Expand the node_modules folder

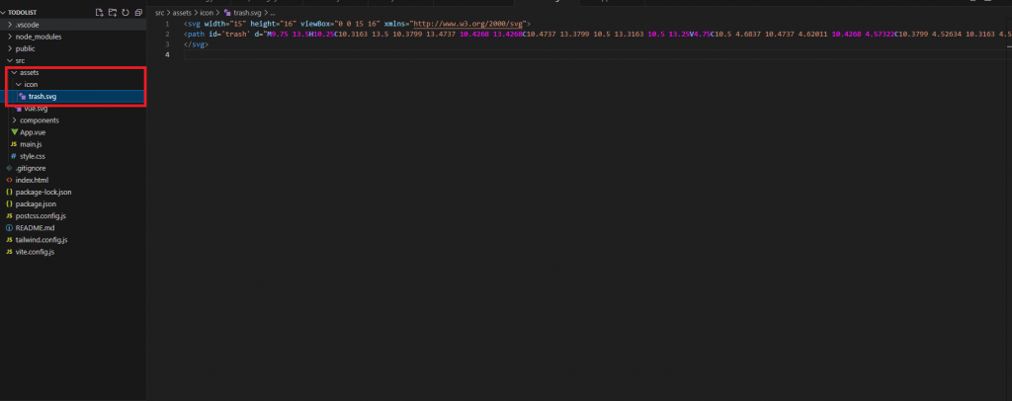point(39,37)
